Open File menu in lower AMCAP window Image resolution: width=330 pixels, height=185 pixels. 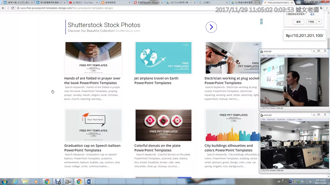(263, 119)
